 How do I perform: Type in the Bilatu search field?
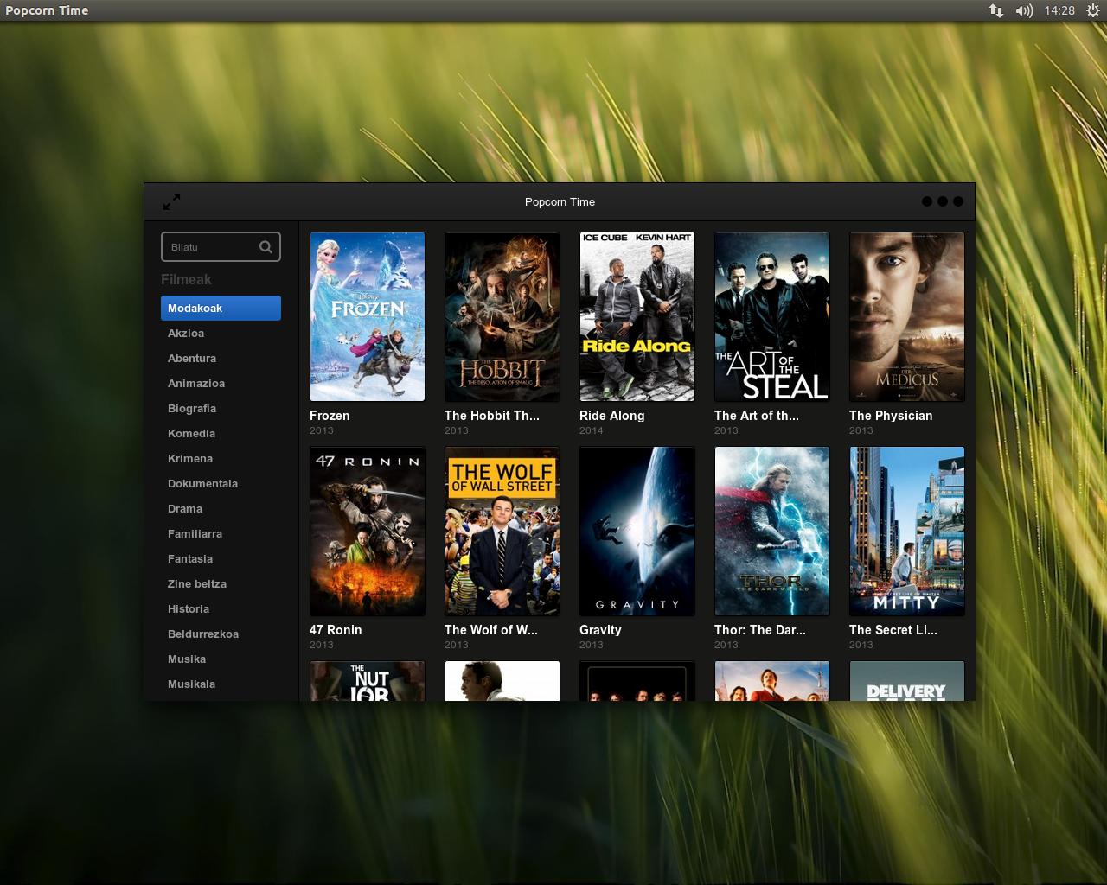click(212, 247)
